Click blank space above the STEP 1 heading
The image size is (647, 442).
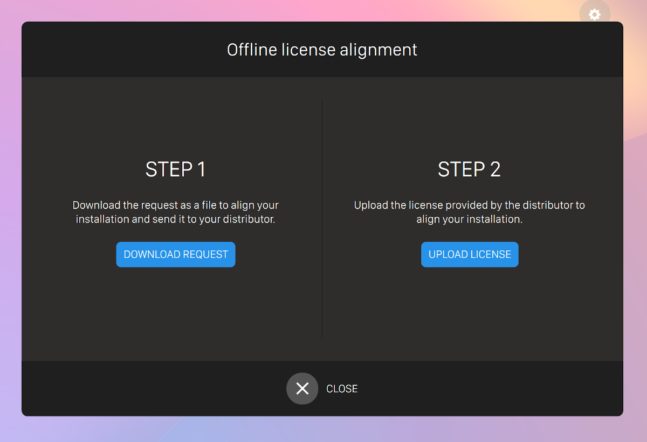point(175,124)
